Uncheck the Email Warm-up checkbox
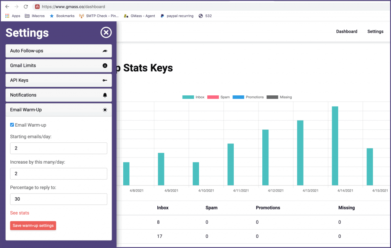391x248 pixels. (12, 125)
